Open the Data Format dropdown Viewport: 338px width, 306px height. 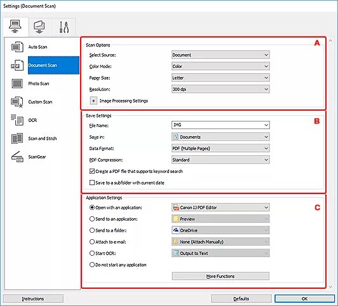(220, 148)
